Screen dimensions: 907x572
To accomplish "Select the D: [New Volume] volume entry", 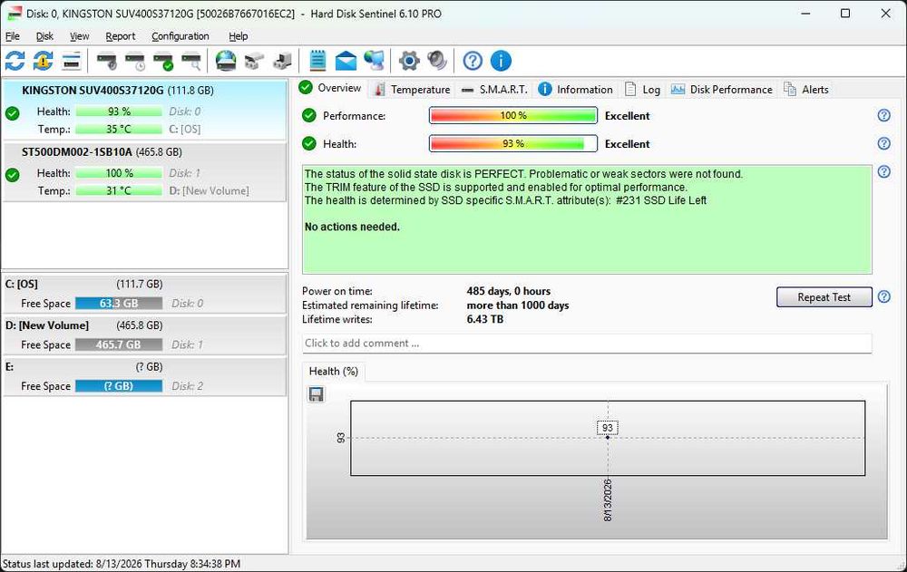I will point(144,335).
